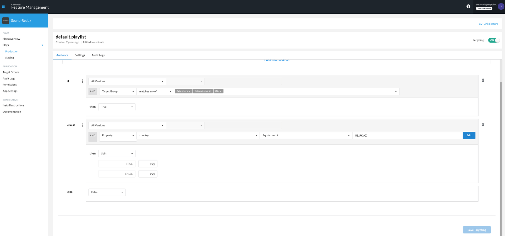Click the Save Targeting button
The width and height of the screenshot is (505, 236).
477,230
